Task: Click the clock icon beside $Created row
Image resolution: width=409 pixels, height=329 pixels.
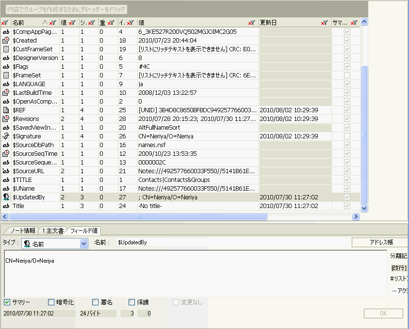Action: tap(5, 40)
